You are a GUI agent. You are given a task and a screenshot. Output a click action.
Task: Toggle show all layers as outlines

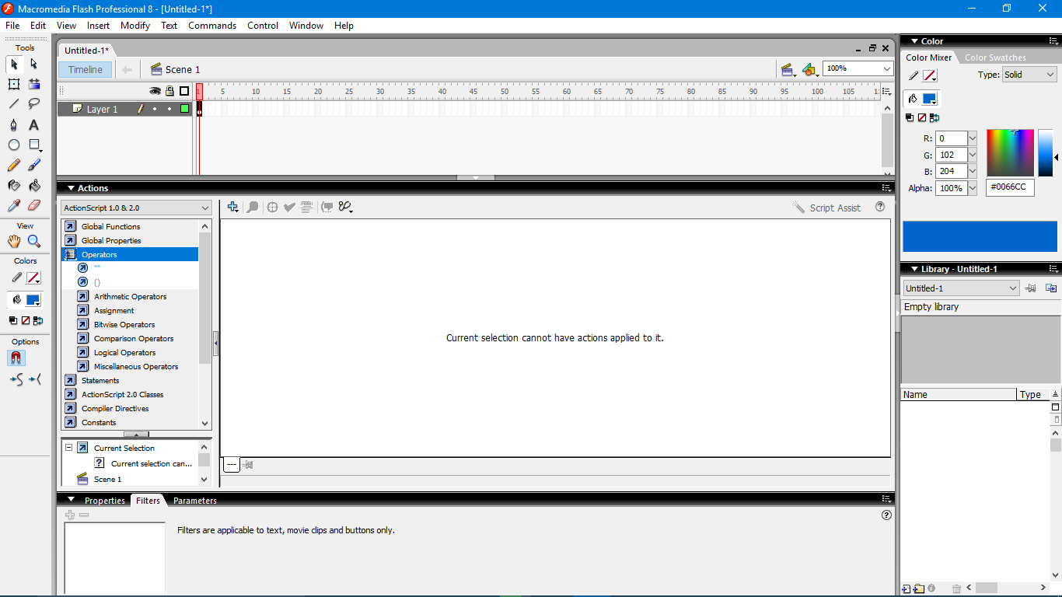click(184, 91)
